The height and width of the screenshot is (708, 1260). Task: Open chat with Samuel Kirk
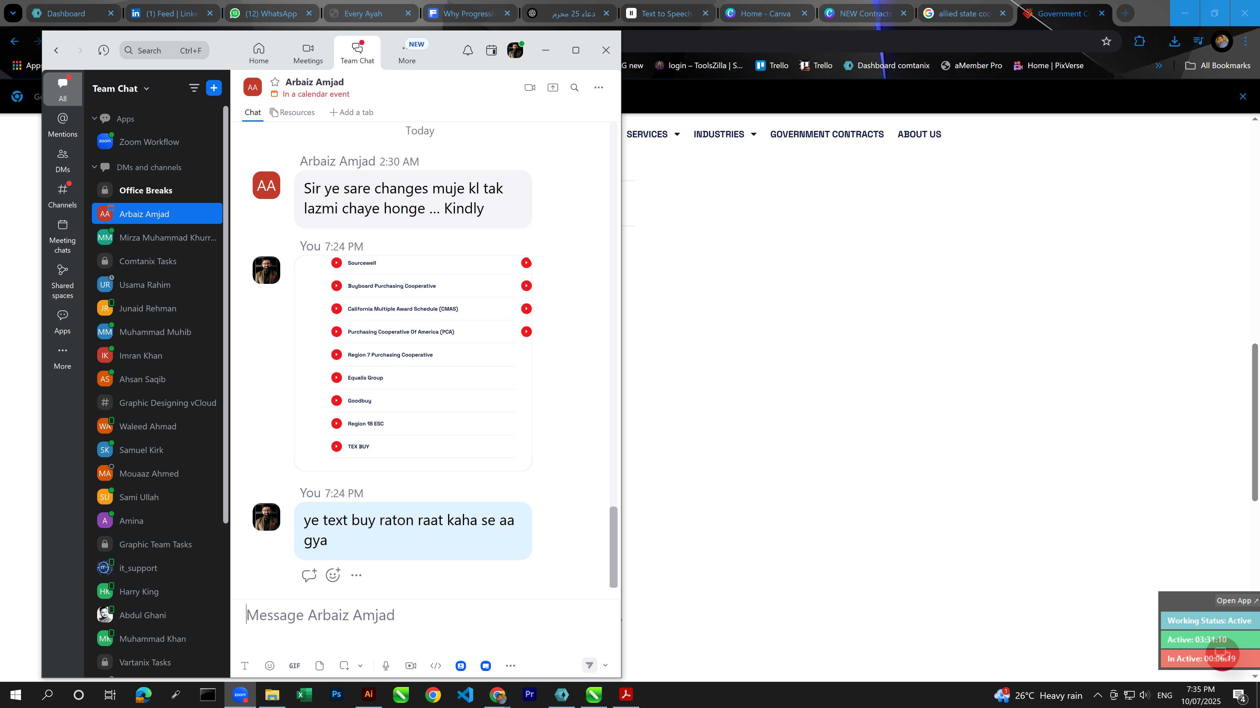pos(157,449)
